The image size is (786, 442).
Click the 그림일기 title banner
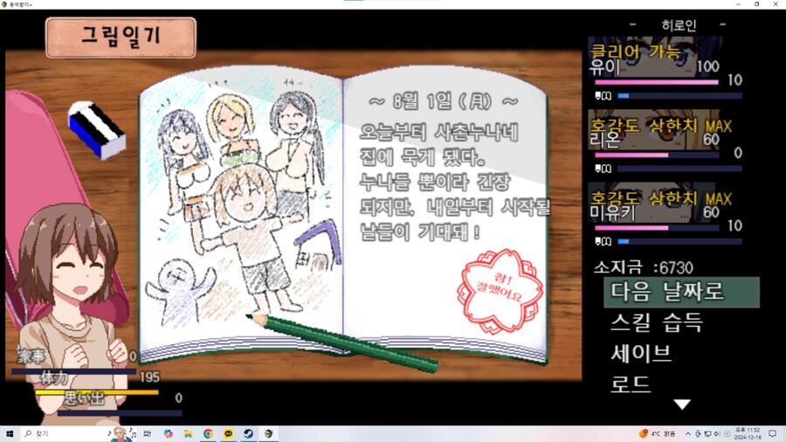tap(121, 37)
